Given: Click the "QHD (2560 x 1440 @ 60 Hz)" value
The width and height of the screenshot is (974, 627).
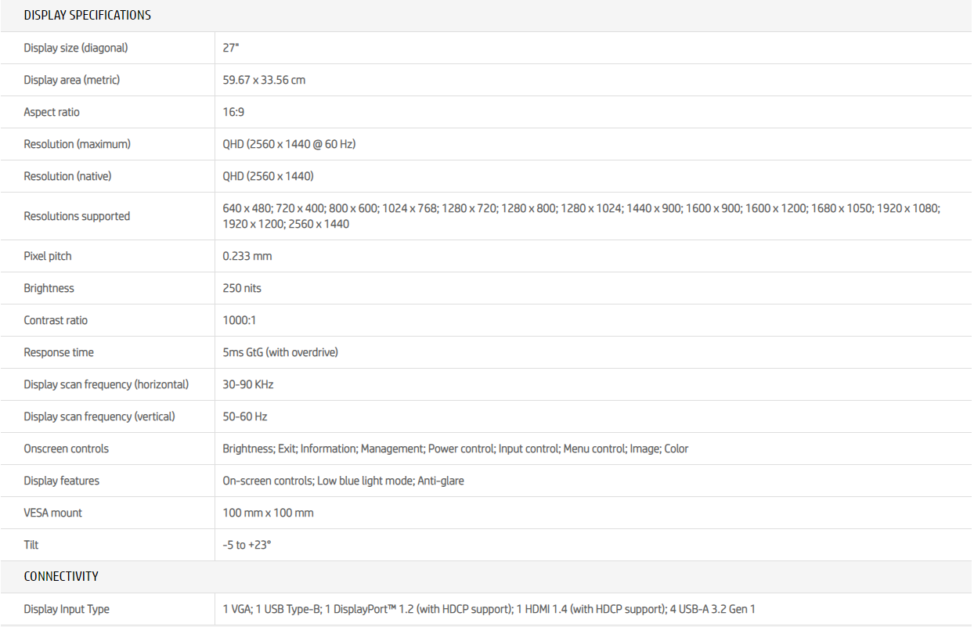Looking at the screenshot, I should click(289, 144).
